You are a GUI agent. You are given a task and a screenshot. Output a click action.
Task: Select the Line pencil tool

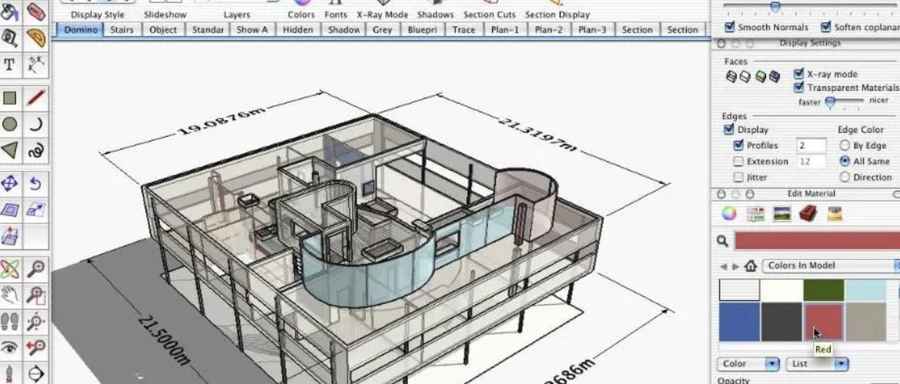click(x=35, y=98)
